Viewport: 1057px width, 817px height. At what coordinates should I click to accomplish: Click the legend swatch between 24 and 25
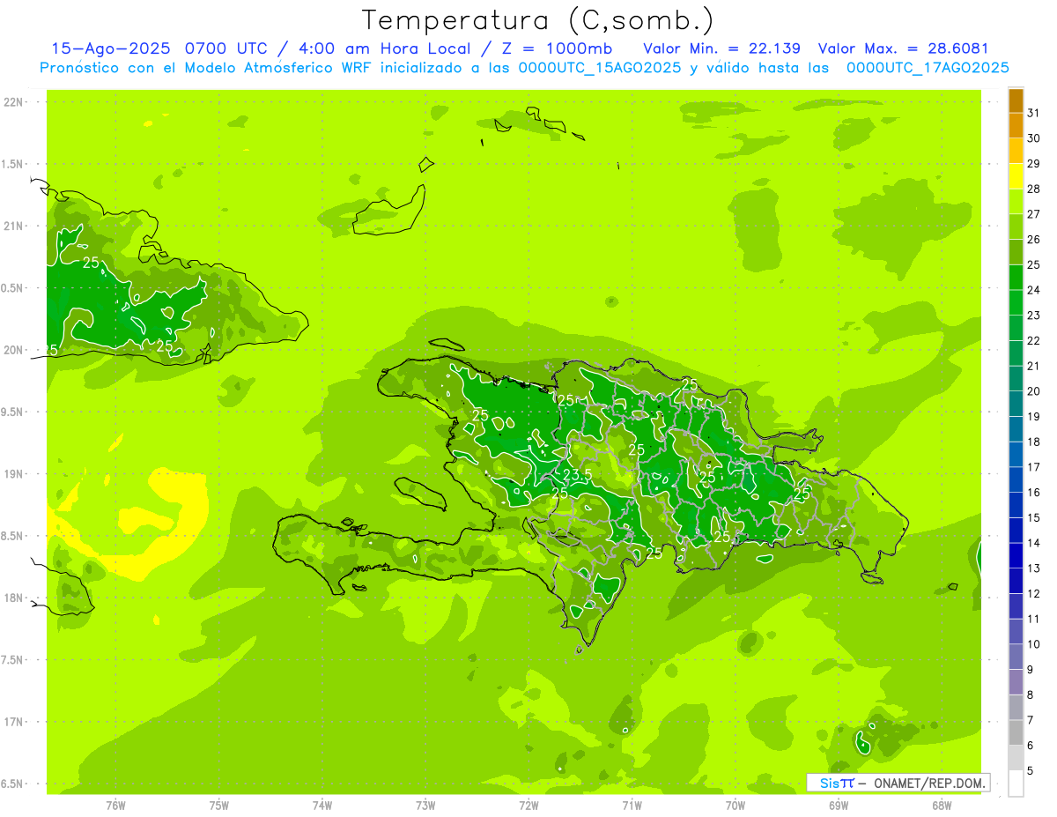[1016, 278]
